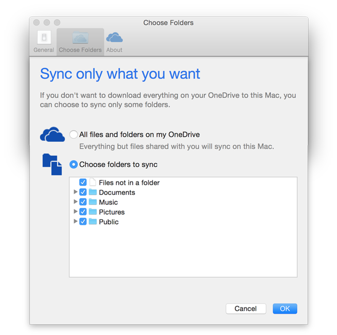This screenshot has width=337, height=335.
Task: Click the Cancel button
Action: (245, 308)
